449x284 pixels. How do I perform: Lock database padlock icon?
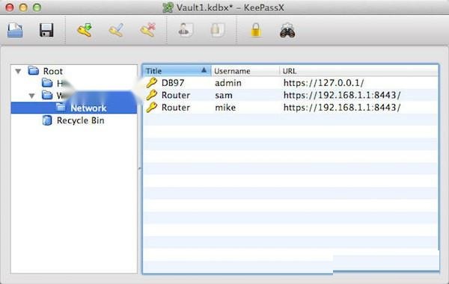click(256, 31)
